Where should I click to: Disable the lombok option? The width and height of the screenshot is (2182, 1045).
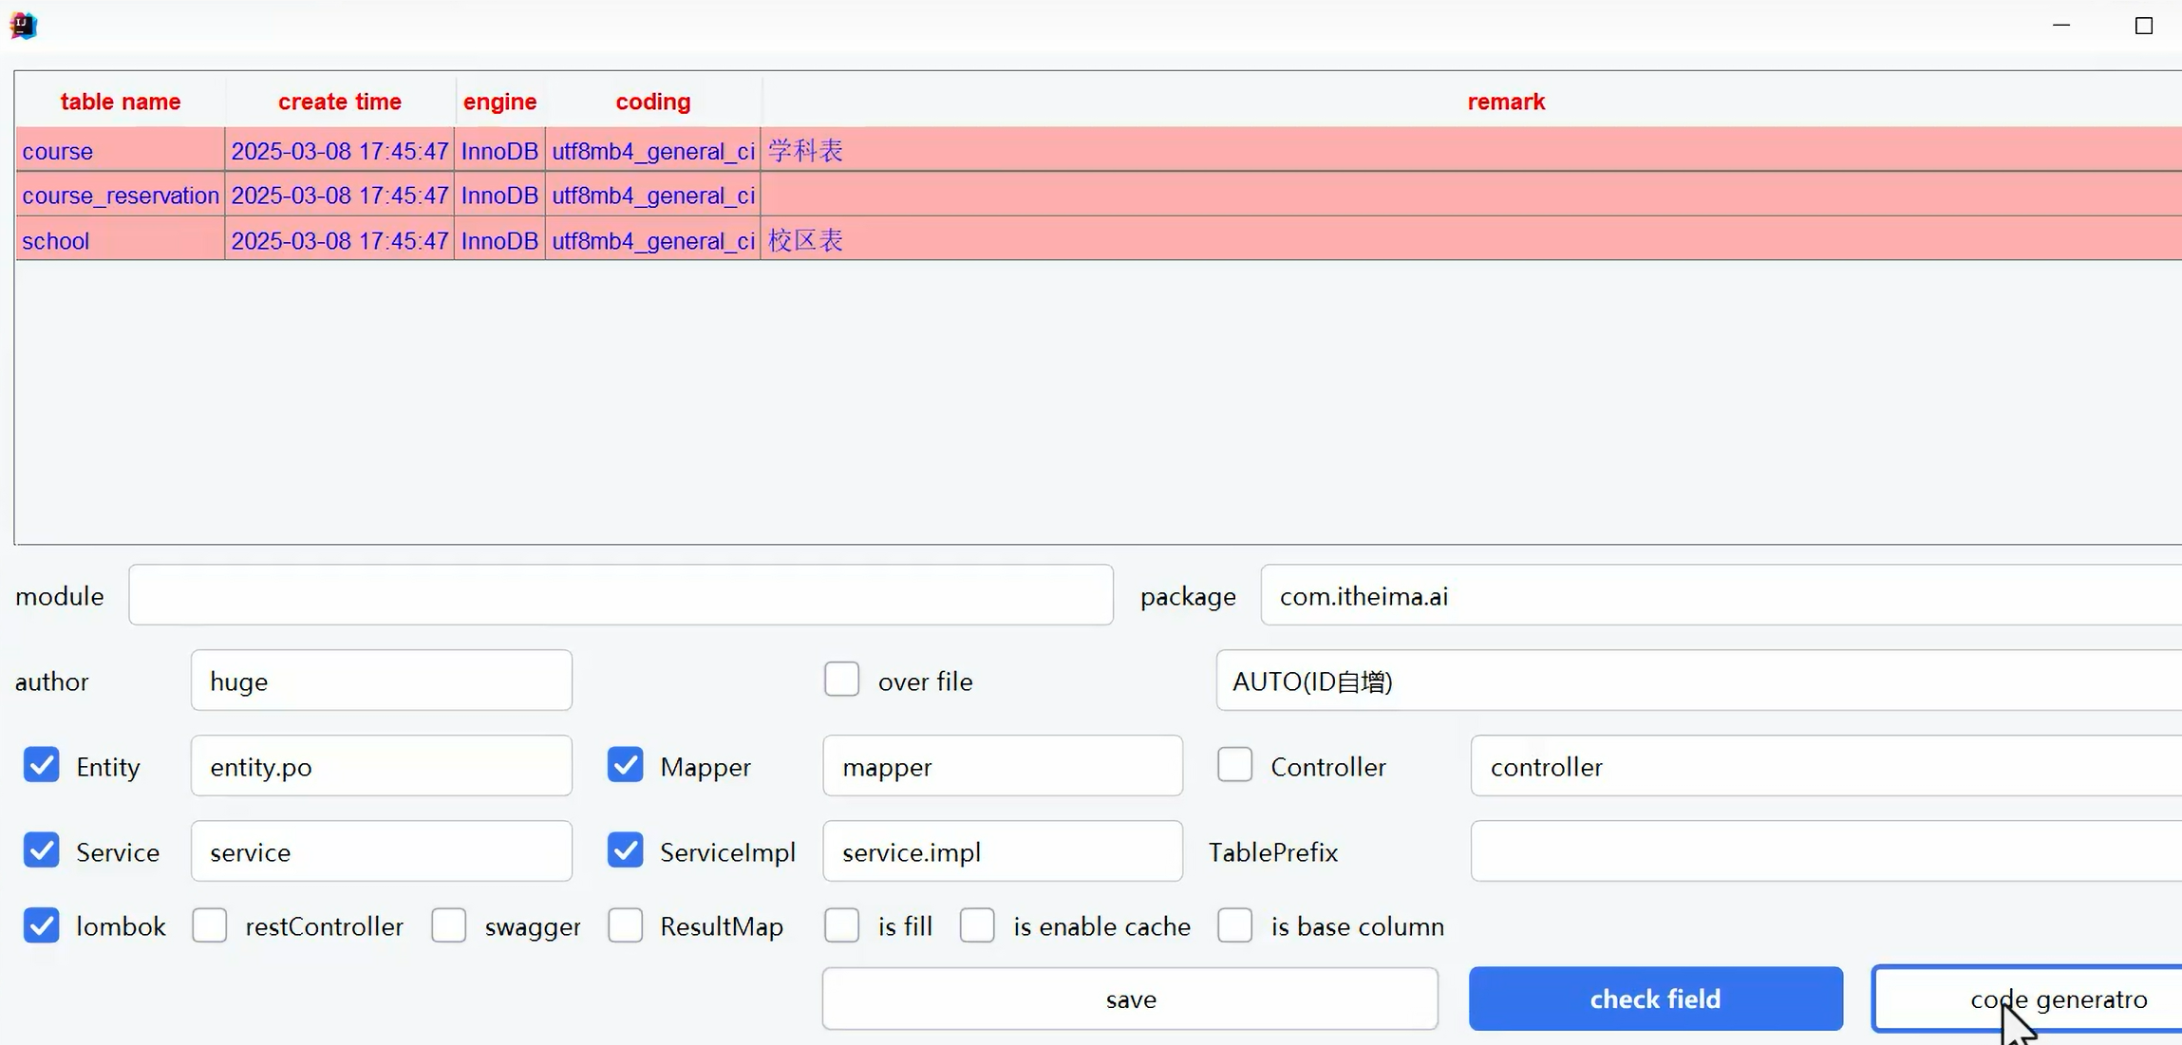[42, 925]
